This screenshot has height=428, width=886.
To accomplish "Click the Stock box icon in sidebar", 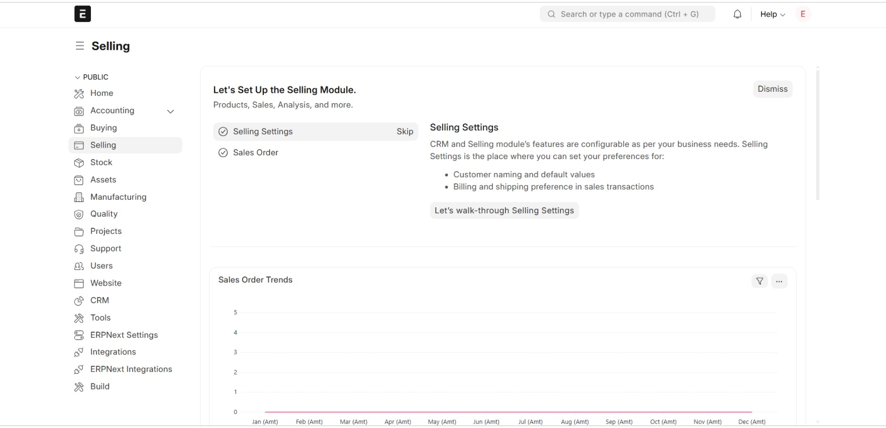I will point(79,163).
